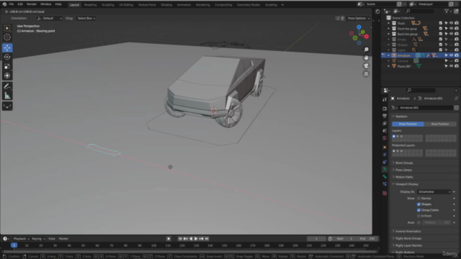Select the Annotate pencil tool
This screenshot has width=461, height=259.
[7, 86]
